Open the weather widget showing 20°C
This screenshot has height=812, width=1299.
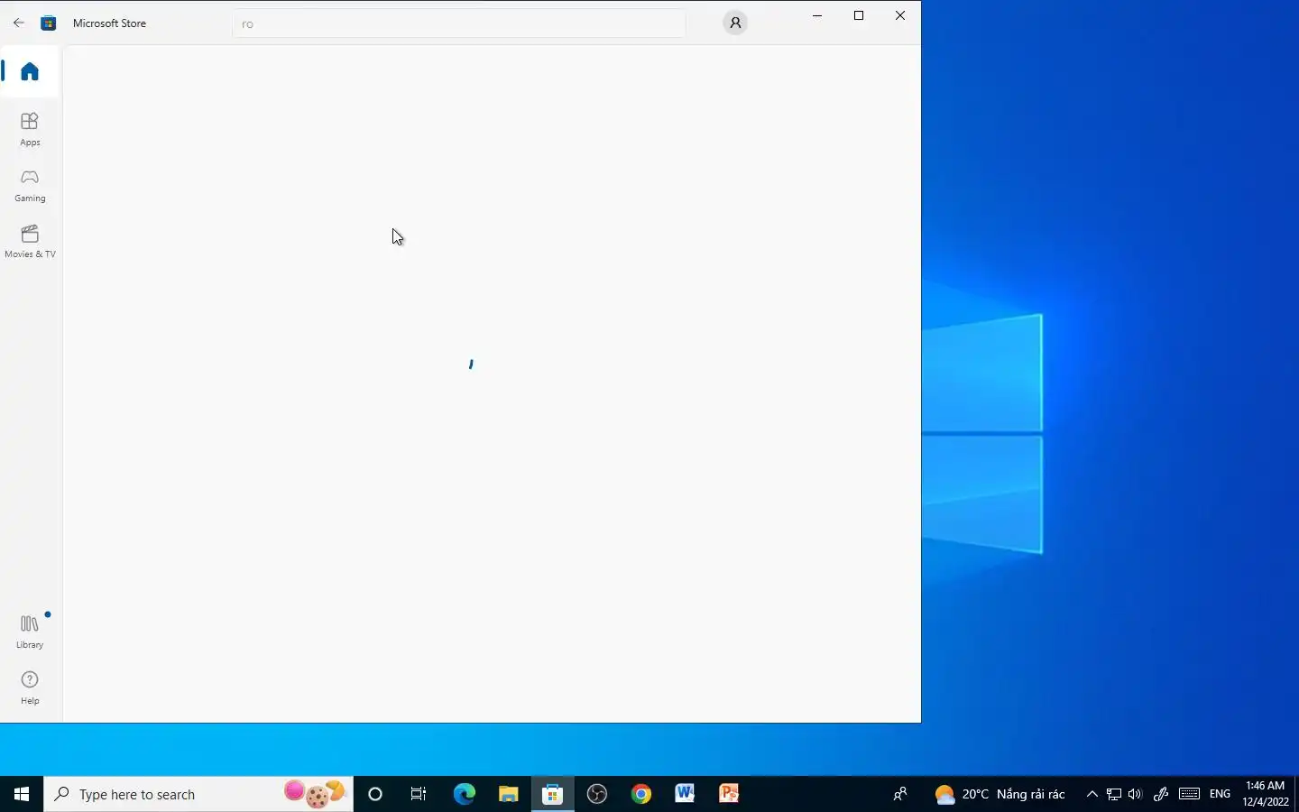click(x=1000, y=794)
